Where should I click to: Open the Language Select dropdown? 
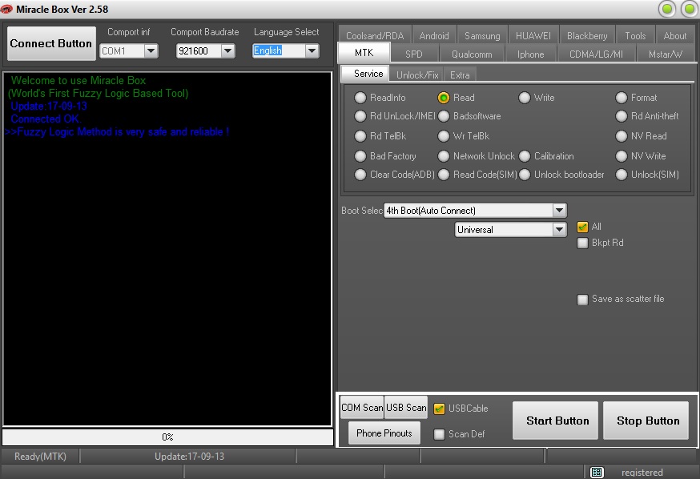coord(312,51)
